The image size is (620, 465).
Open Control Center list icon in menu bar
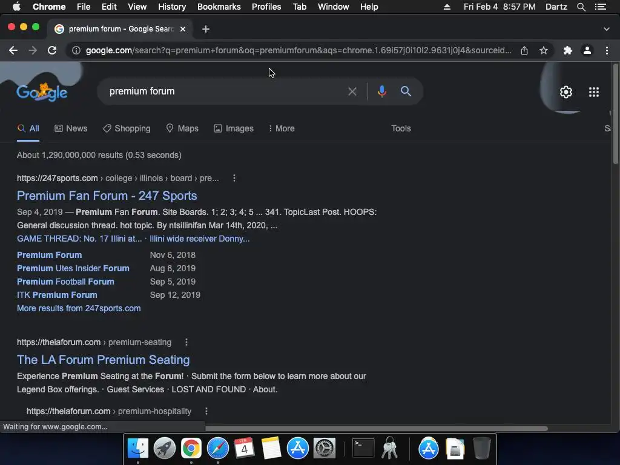(600, 7)
